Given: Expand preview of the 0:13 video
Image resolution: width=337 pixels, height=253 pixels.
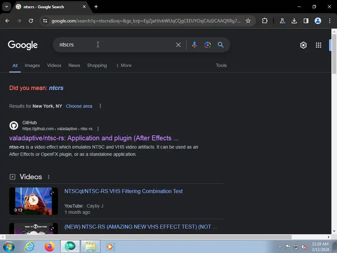Looking at the screenshot, I should (52, 193).
